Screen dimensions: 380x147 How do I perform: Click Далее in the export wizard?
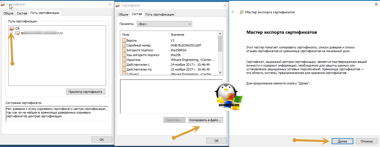click(x=342, y=141)
